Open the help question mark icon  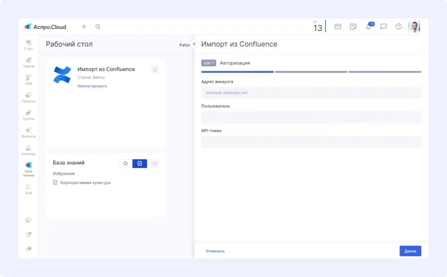398,27
